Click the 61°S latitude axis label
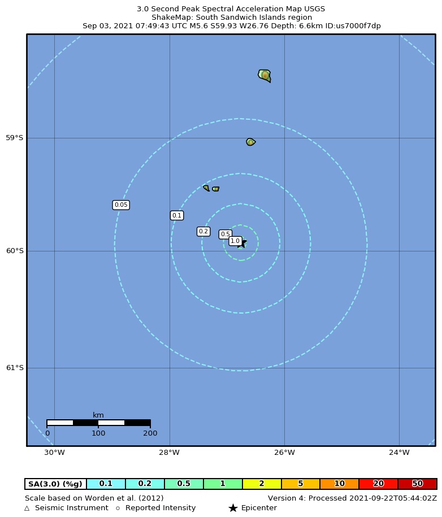Screen dimensions: 442x517 (15, 368)
